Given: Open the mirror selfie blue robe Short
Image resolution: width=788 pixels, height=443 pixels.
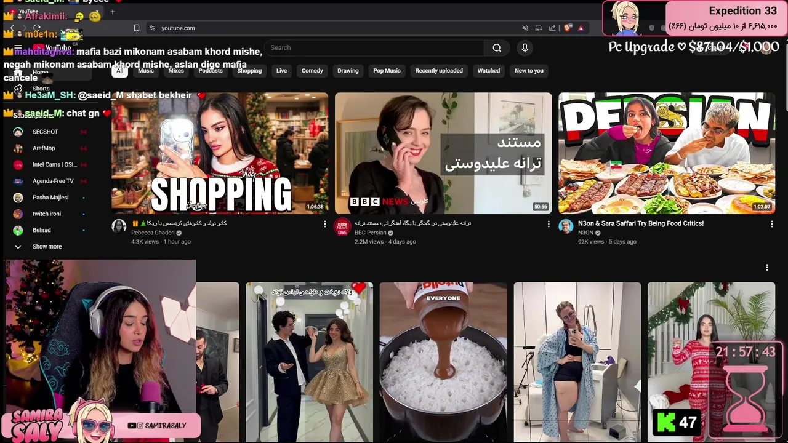Looking at the screenshot, I should tap(577, 362).
